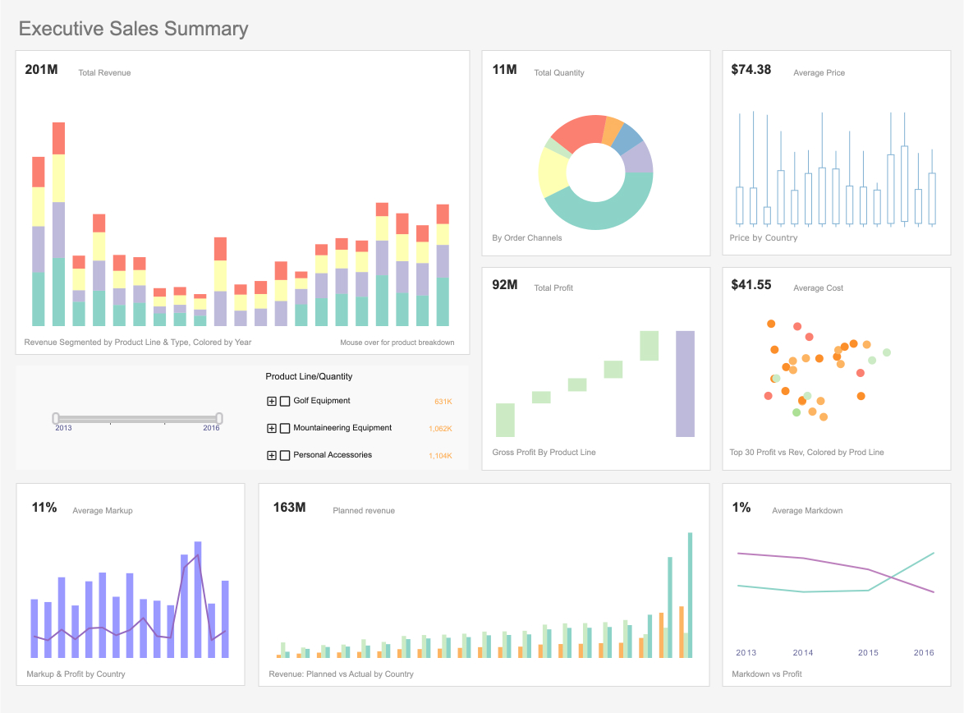
Task: Click the 201M Total Revenue figure
Action: point(41,70)
